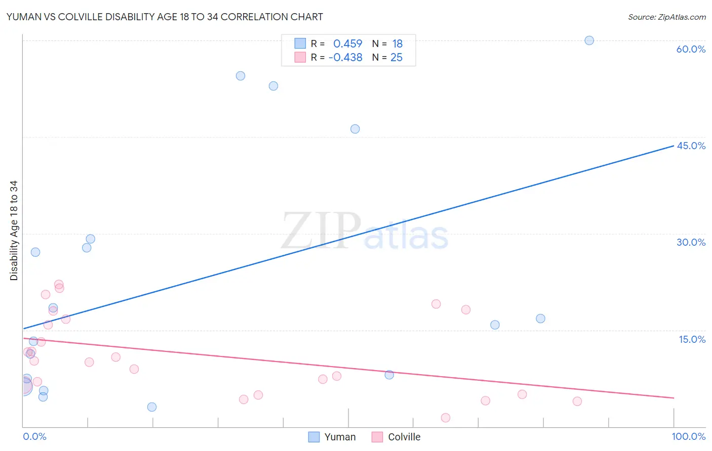Click the 100.0% x-axis label
The image size is (712, 451).
click(x=689, y=436)
